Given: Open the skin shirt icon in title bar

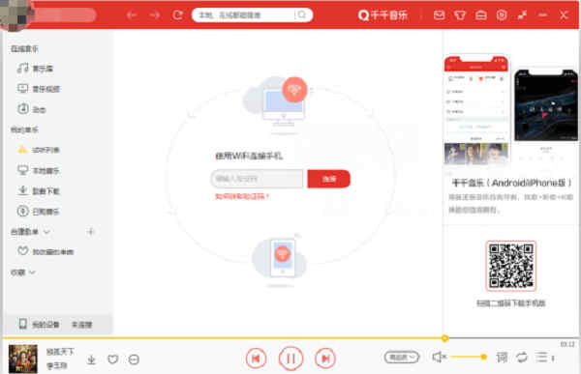Looking at the screenshot, I should click(460, 15).
